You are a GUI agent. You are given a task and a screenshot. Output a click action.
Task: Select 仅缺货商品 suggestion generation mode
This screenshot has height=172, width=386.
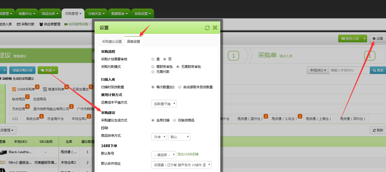coord(175,120)
